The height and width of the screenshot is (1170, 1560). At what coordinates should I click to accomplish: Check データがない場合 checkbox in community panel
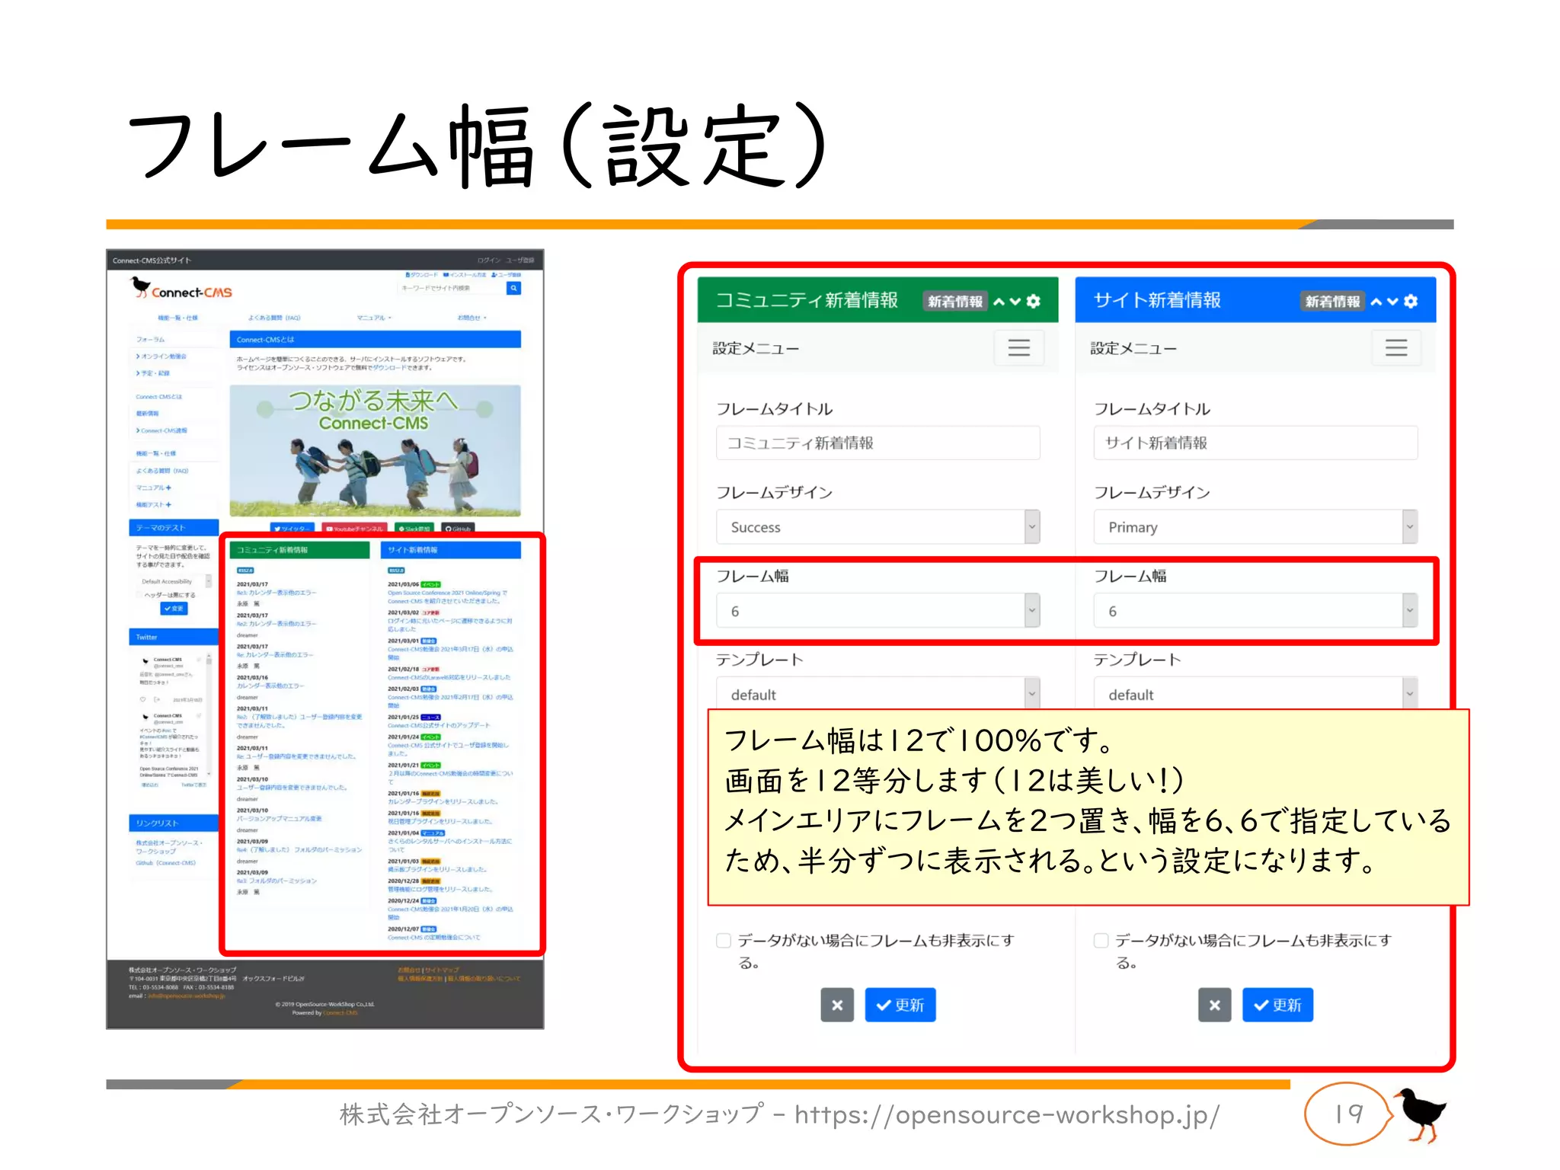[x=724, y=941]
